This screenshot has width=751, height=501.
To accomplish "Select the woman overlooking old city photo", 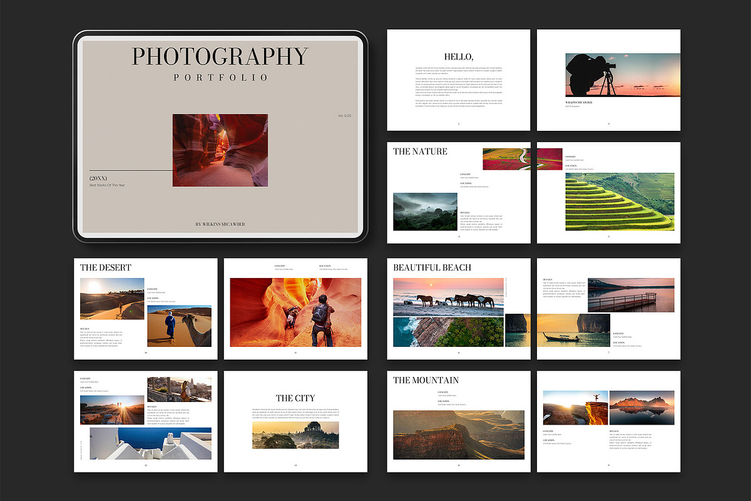I will 179,389.
